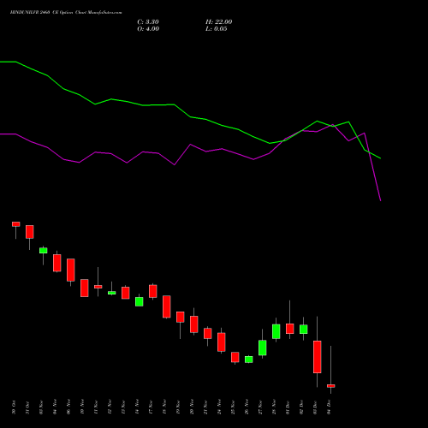The width and height of the screenshot is (428, 428).
Task: Select the 01 Dec date label
Action: click(x=288, y=407)
